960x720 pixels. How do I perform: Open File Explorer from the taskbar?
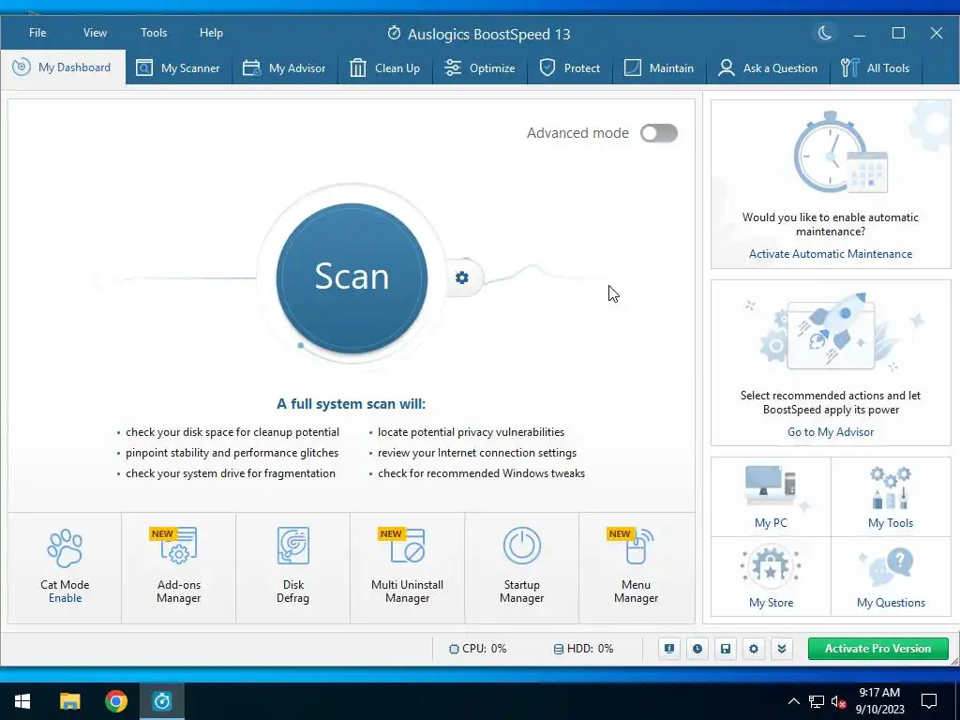pos(69,701)
